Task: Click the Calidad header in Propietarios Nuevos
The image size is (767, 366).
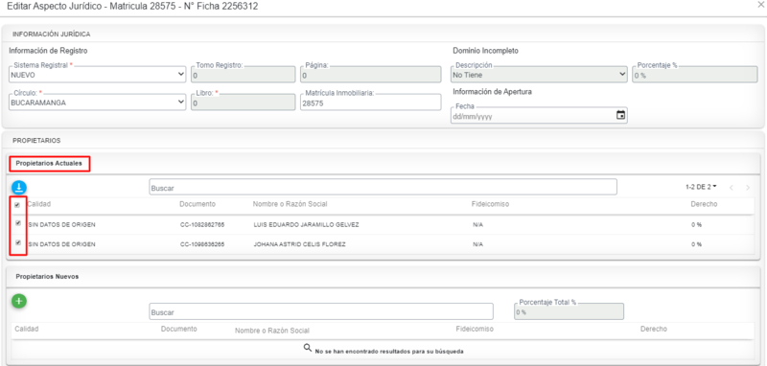Action: pos(27,329)
